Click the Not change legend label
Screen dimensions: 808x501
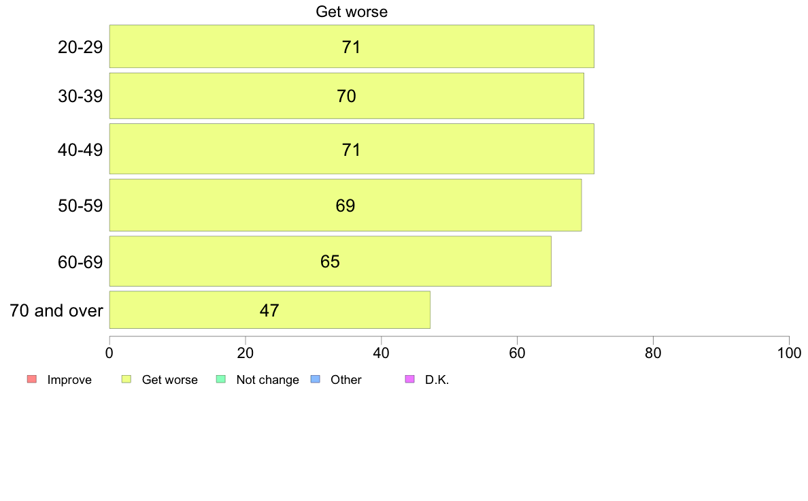pyautogui.click(x=267, y=380)
